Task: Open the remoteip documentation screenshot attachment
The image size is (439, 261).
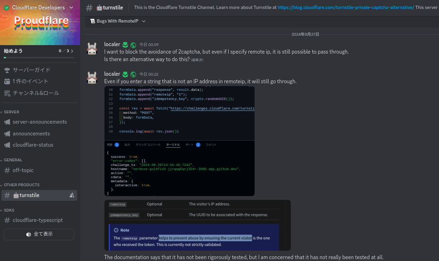Action: coord(197,225)
